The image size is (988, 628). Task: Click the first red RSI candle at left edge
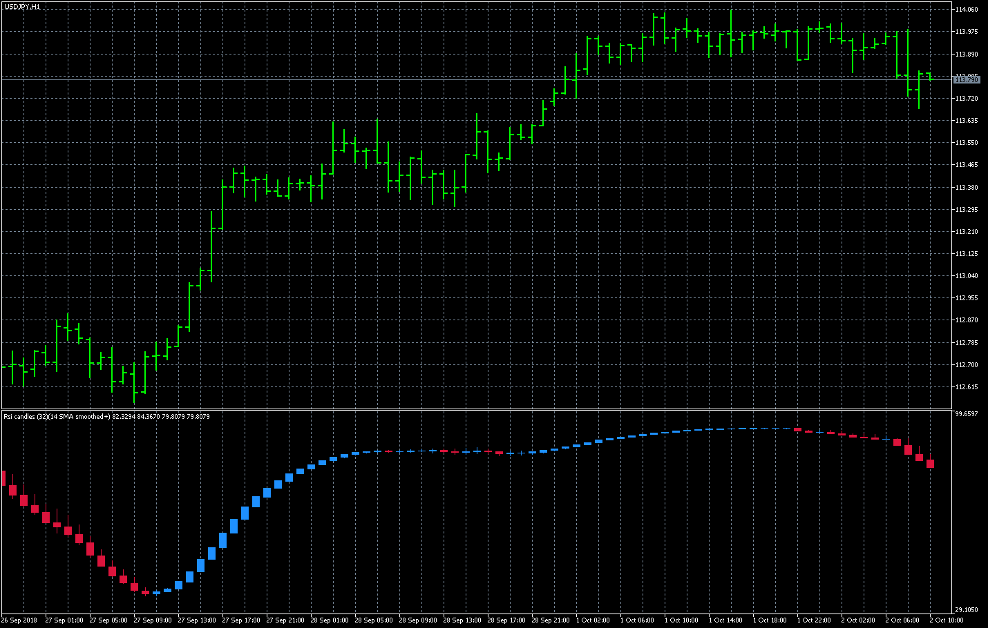pyautogui.click(x=3, y=478)
